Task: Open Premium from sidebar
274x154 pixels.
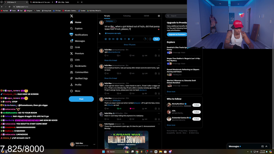Action: click(x=77, y=53)
